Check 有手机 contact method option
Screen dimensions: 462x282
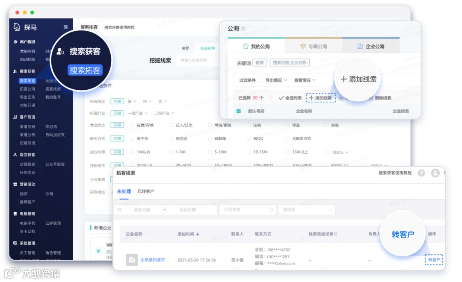(x=132, y=138)
